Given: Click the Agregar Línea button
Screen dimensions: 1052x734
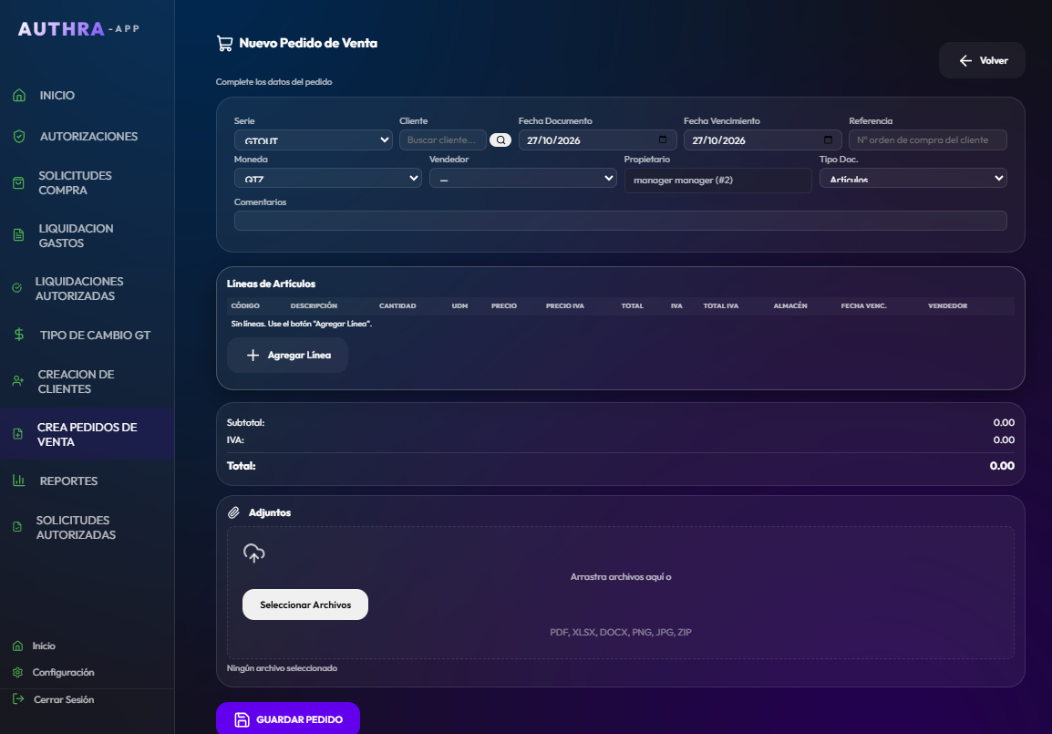Looking at the screenshot, I should tap(288, 355).
